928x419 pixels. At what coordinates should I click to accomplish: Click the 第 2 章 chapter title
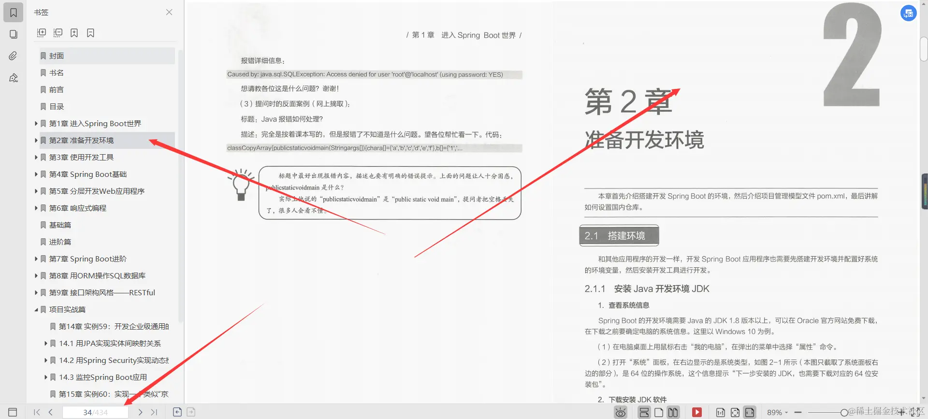[x=628, y=102]
